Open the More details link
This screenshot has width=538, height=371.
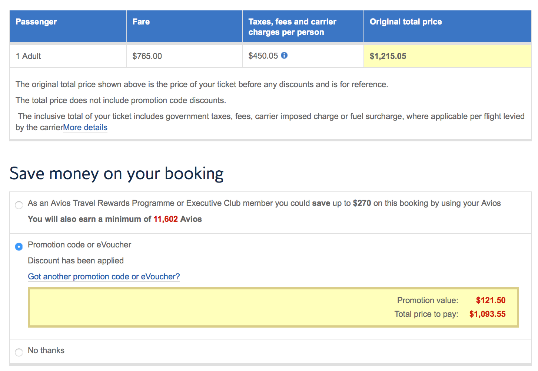85,128
